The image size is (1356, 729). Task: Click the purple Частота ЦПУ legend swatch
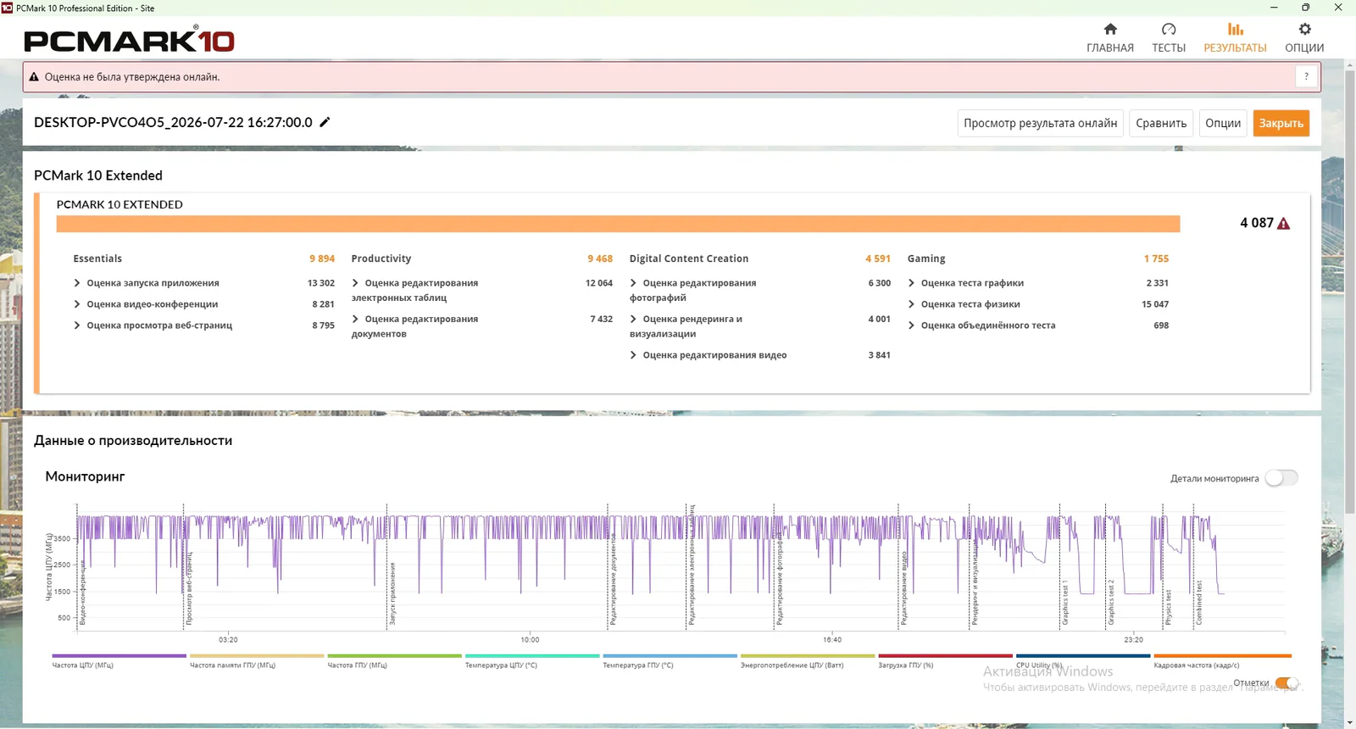[x=119, y=655]
